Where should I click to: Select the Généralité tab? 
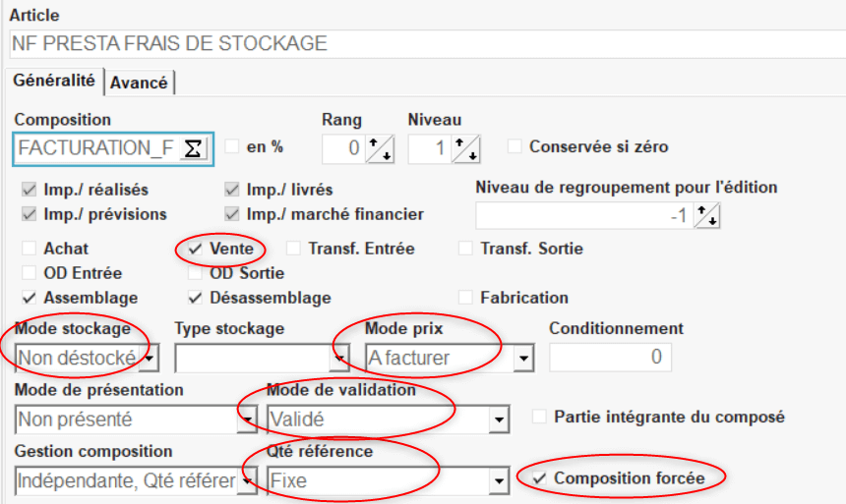[53, 82]
